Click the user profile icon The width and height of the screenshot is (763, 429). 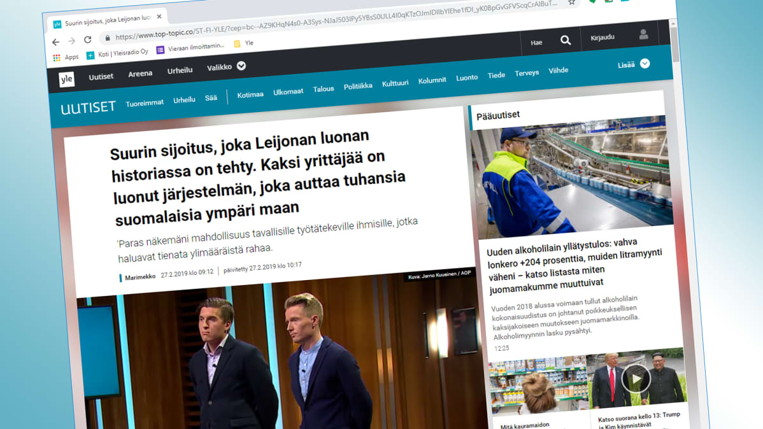pos(643,34)
